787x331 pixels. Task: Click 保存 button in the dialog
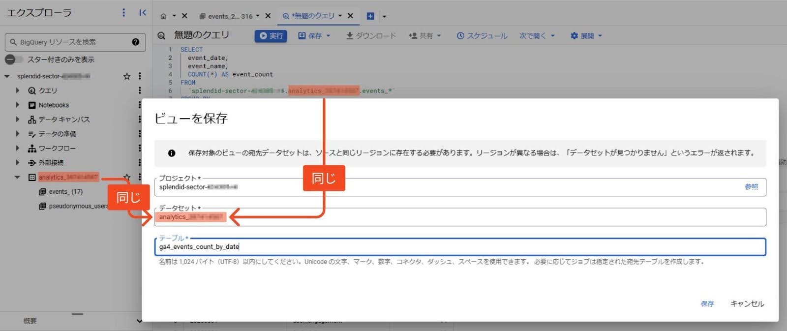coord(707,304)
